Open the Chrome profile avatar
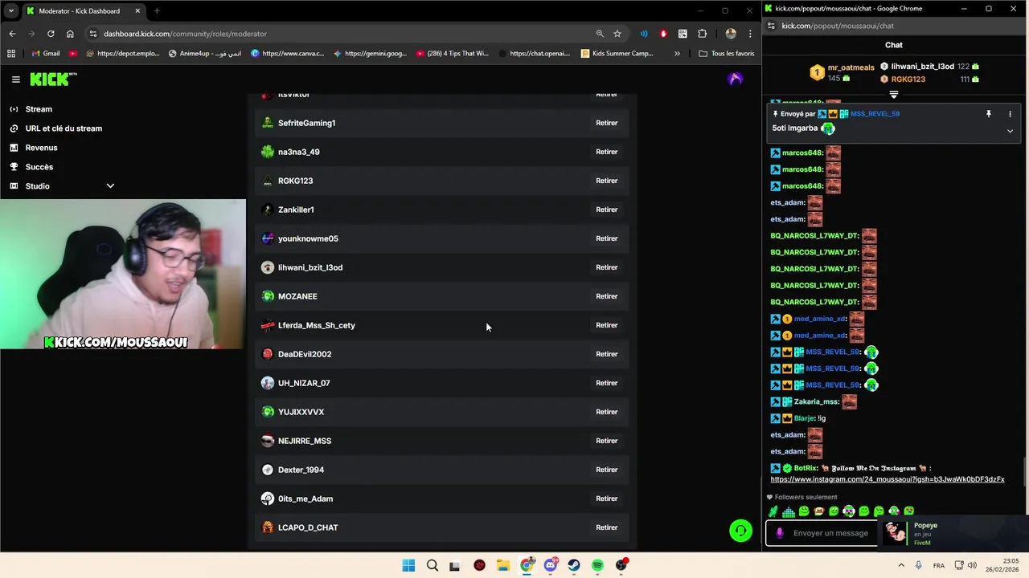The height and width of the screenshot is (578, 1029). 731,34
